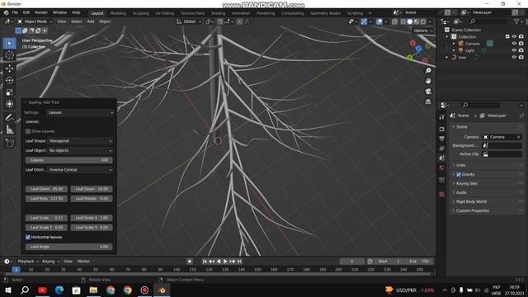Click the Options button in viewport
Viewport: 528px width, 297px height.
(x=423, y=31)
